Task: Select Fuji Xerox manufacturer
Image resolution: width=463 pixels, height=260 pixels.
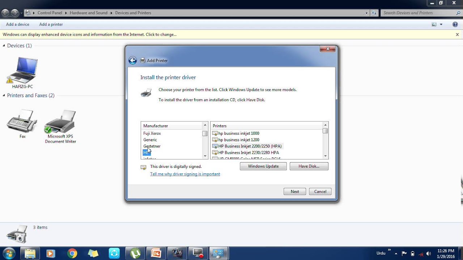Action: 152,133
